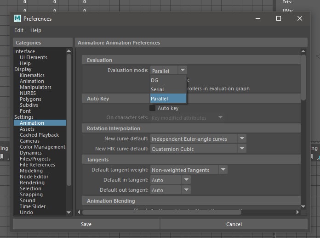Open the On character sets dropdown
This screenshot has width=320, height=238.
pyautogui.click(x=220, y=117)
